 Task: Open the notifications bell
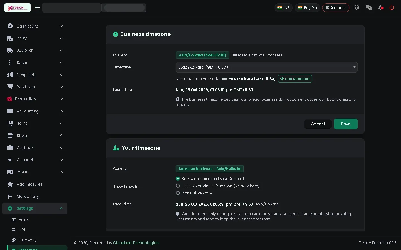tap(381, 7)
